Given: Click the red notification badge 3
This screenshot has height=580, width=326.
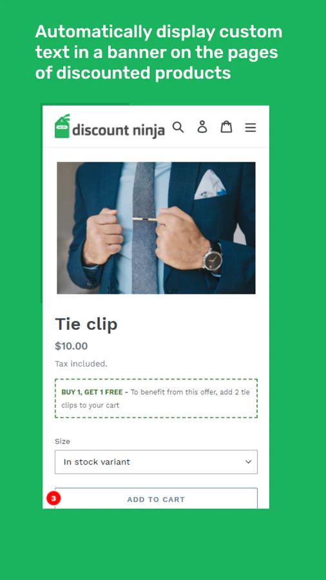Looking at the screenshot, I should [x=53, y=498].
